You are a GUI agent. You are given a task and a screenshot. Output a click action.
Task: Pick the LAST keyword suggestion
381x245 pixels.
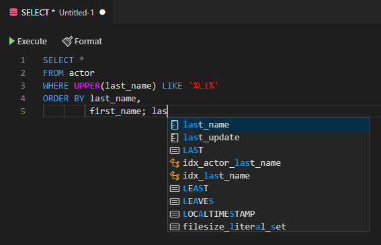pyautogui.click(x=269, y=150)
